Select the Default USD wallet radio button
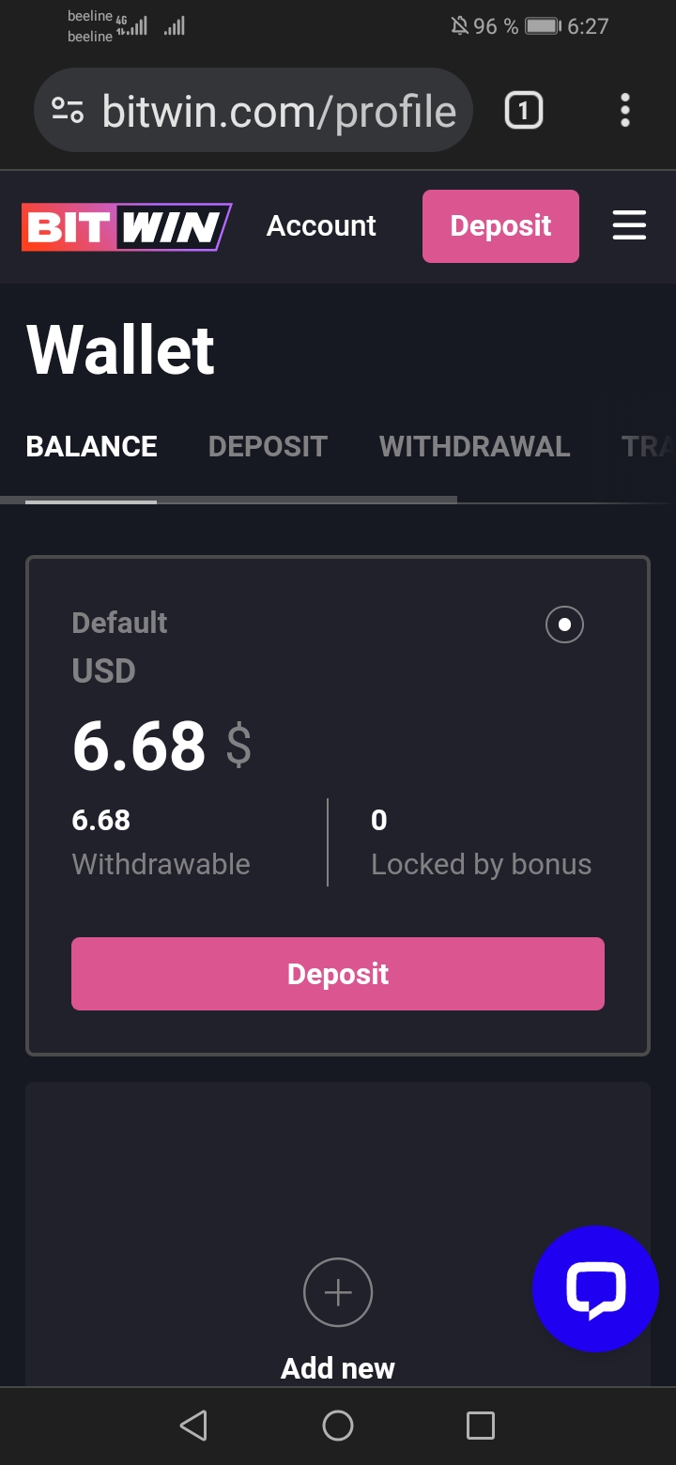 click(x=564, y=625)
